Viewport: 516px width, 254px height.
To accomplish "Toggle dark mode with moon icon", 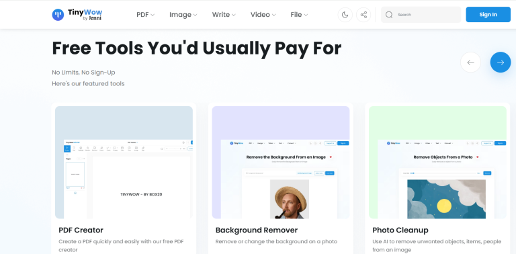I will click(345, 15).
